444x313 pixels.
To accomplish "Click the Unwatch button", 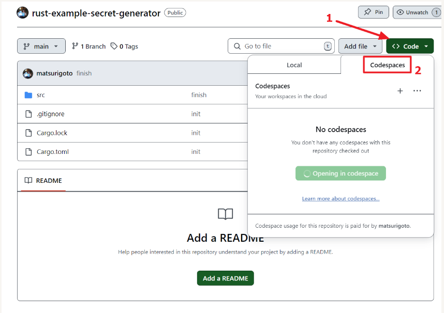I will click(x=417, y=12).
